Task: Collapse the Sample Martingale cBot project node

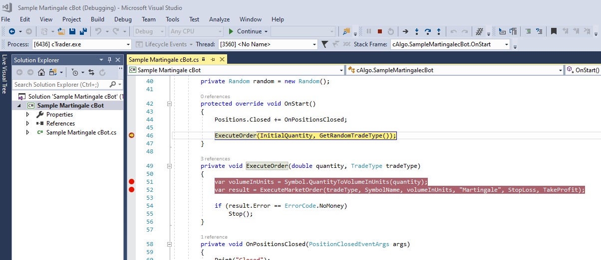Action: (x=19, y=106)
